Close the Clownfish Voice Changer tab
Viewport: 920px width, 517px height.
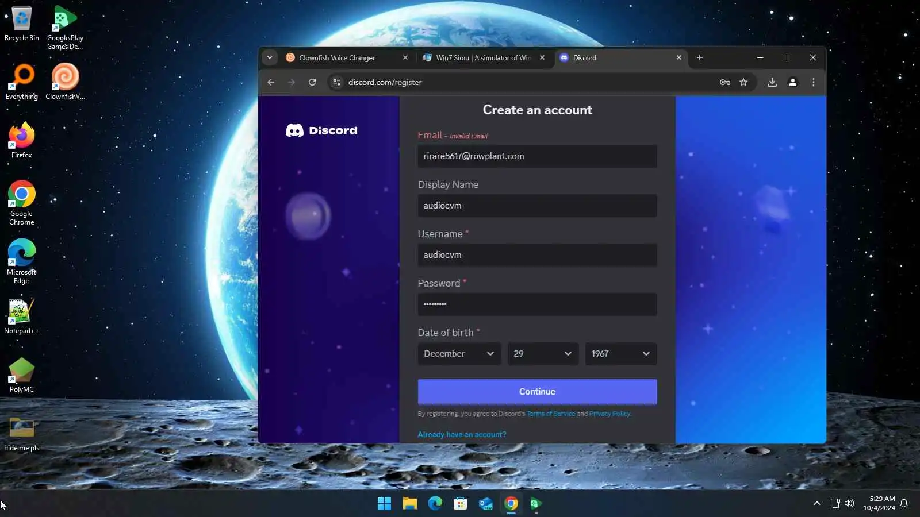[405, 57]
